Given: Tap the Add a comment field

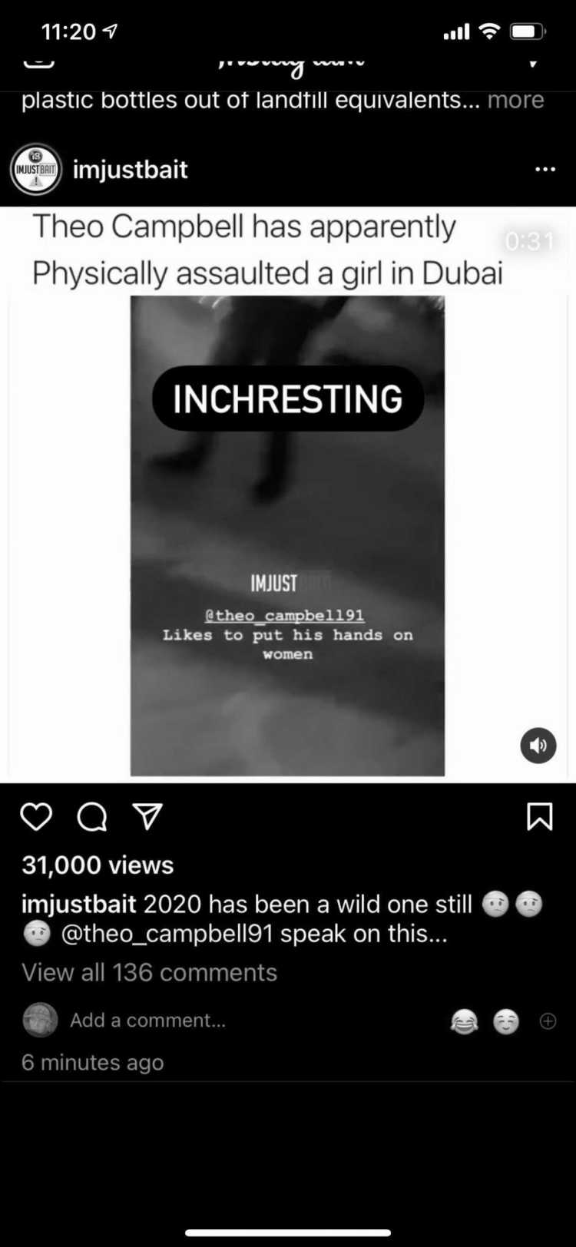Looking at the screenshot, I should pyautogui.click(x=147, y=1020).
